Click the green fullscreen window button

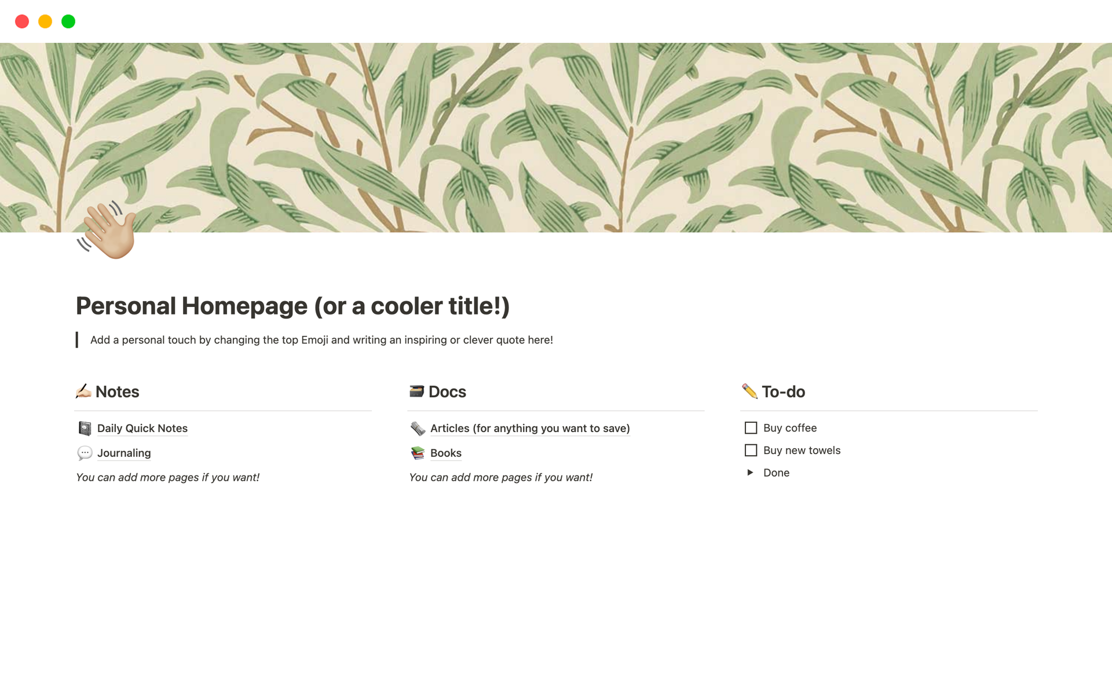click(x=68, y=21)
